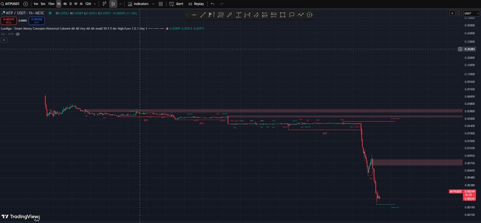The width and height of the screenshot is (481, 223).
Task: Select the Fib retracement tool
Action: click(220, 15)
